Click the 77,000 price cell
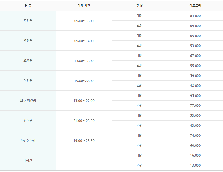223x172 pixels. 196,105
